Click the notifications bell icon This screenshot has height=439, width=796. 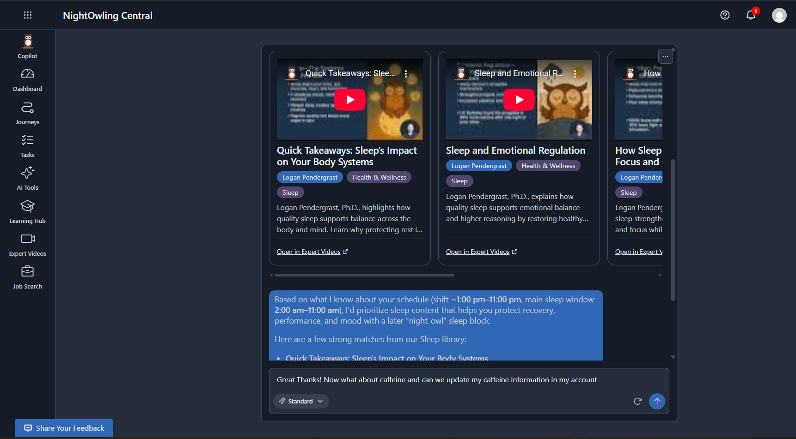pos(751,15)
